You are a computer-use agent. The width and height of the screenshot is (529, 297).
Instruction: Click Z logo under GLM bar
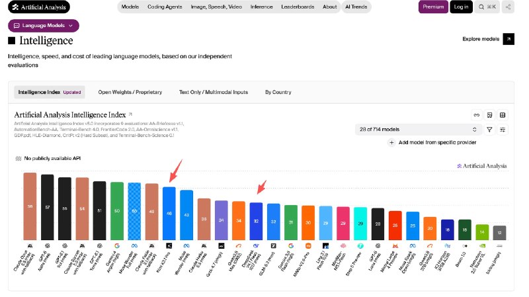tap(274, 245)
